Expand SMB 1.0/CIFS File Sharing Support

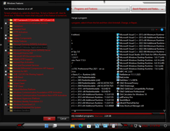[6, 75]
